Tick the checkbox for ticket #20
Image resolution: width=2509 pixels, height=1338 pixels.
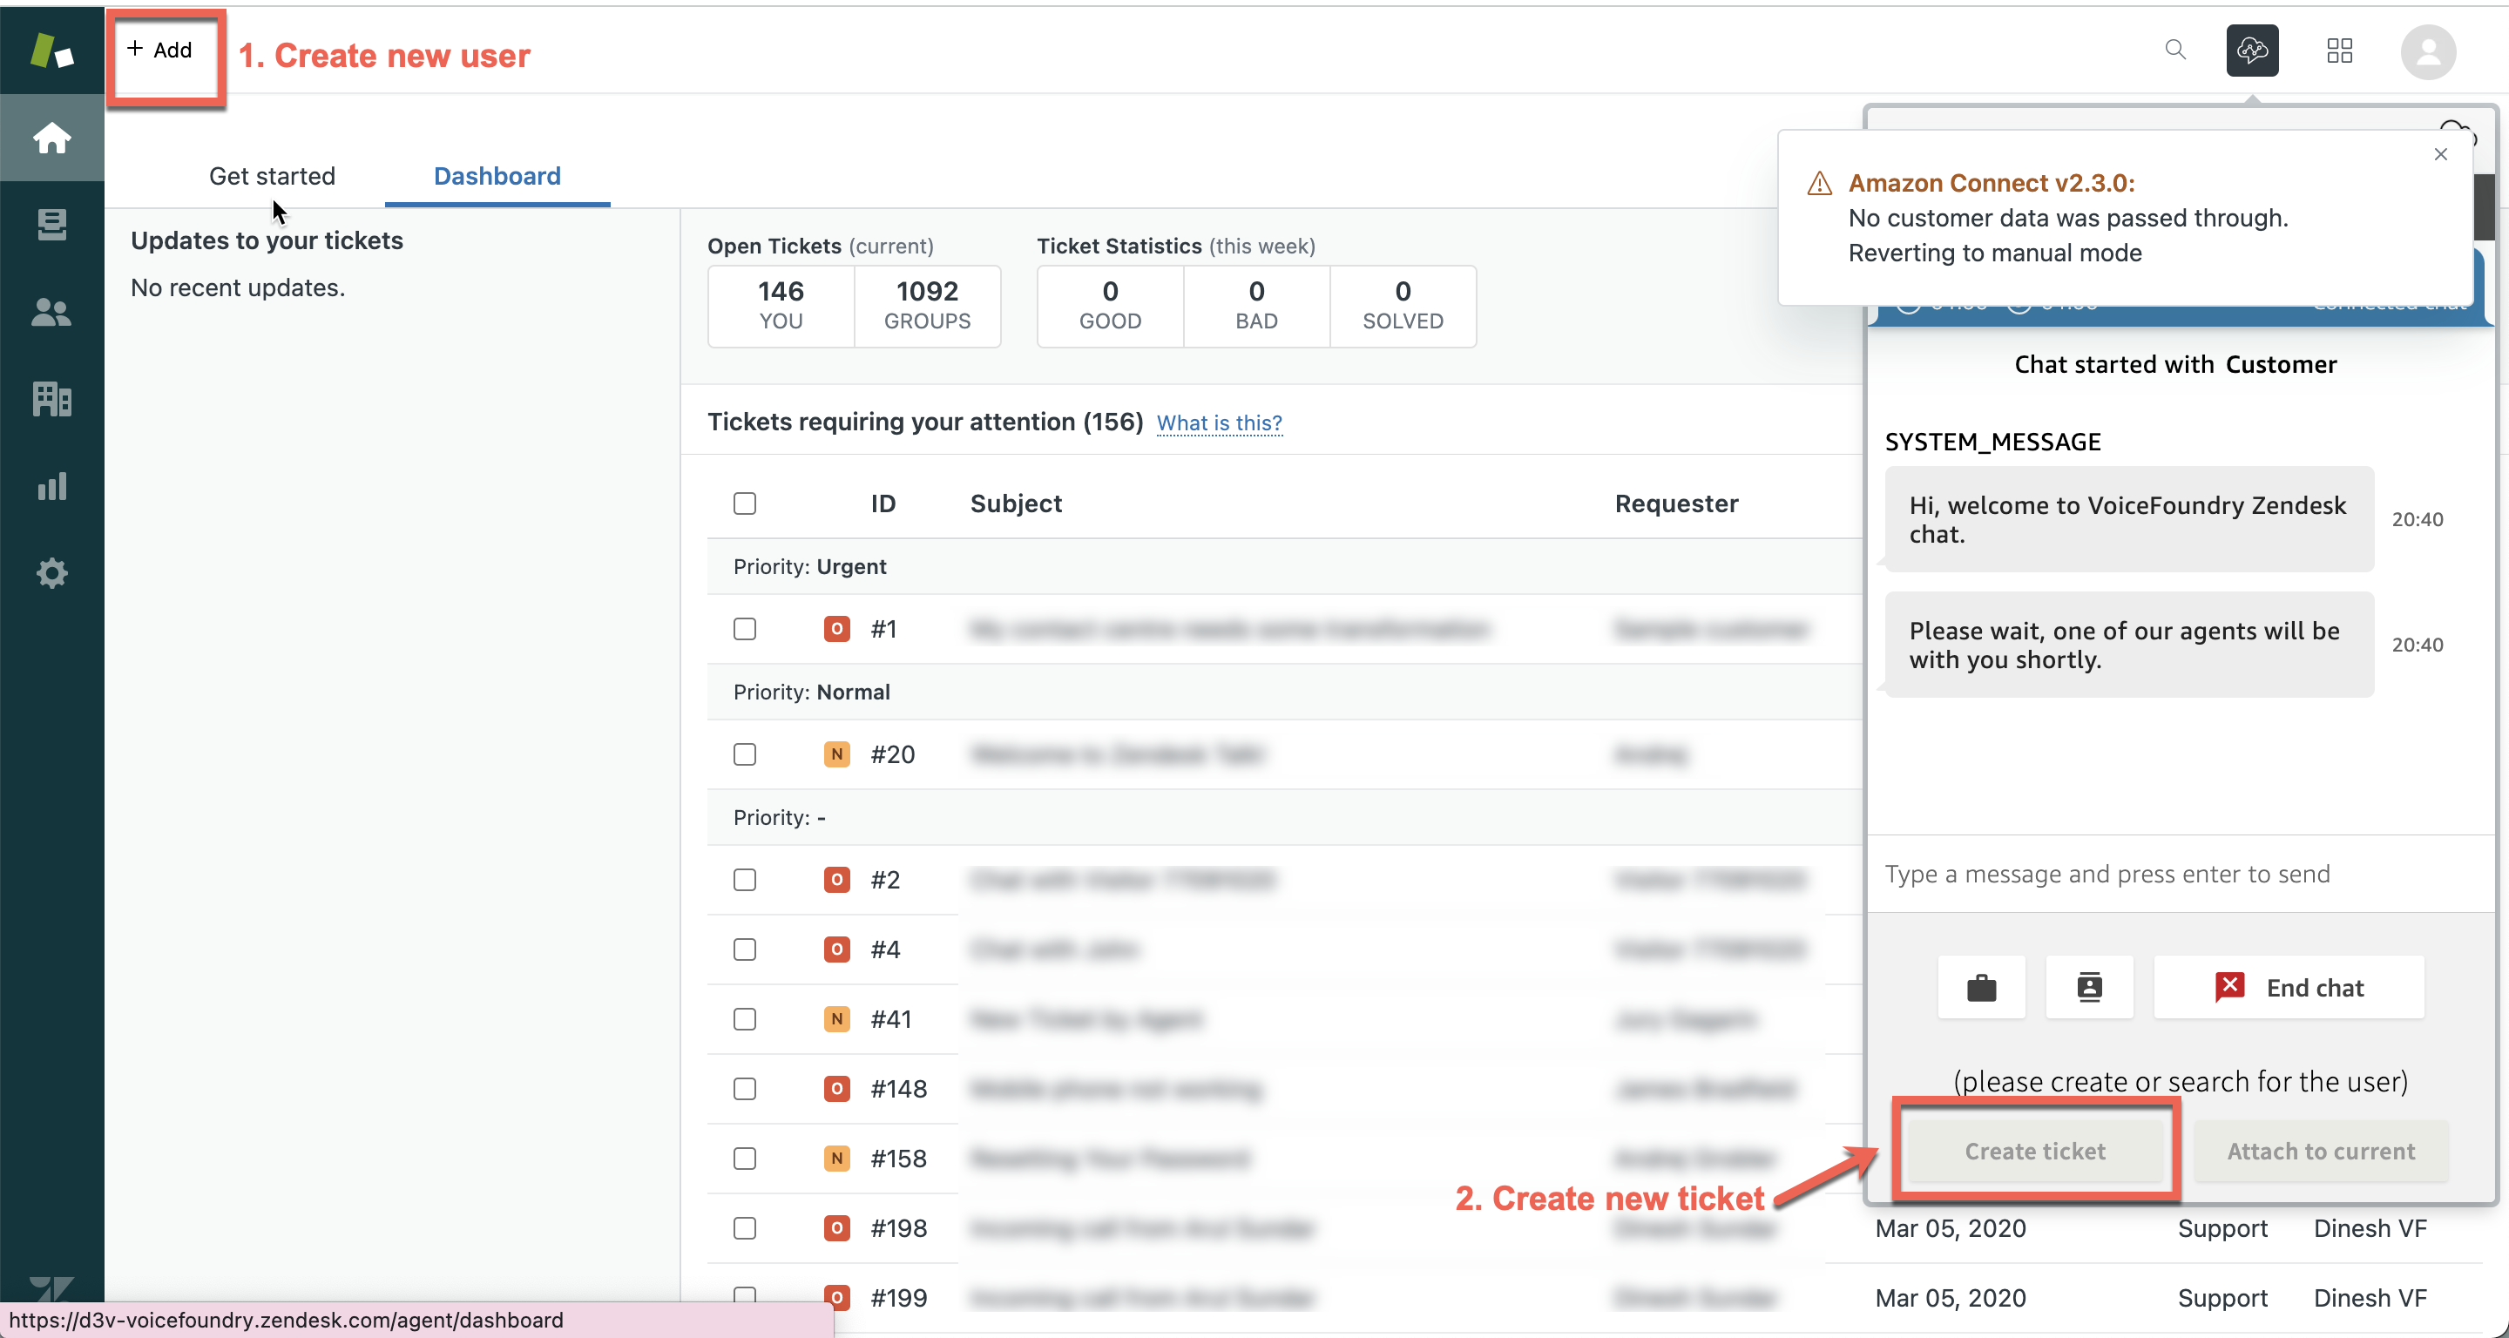(744, 754)
